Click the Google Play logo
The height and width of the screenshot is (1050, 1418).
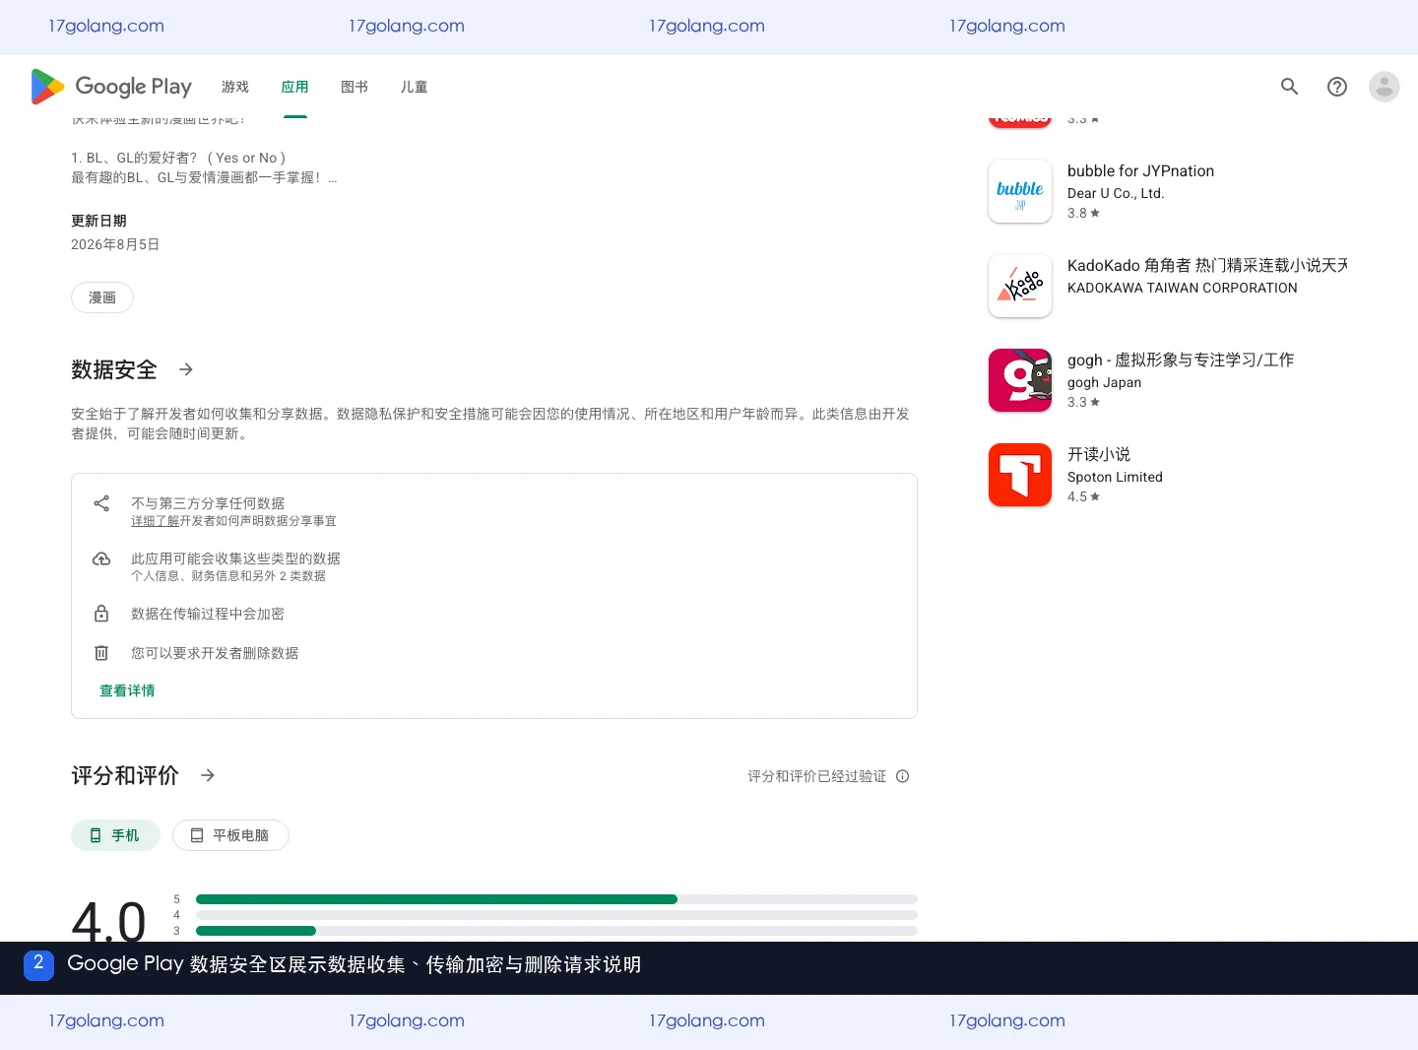[x=111, y=87]
